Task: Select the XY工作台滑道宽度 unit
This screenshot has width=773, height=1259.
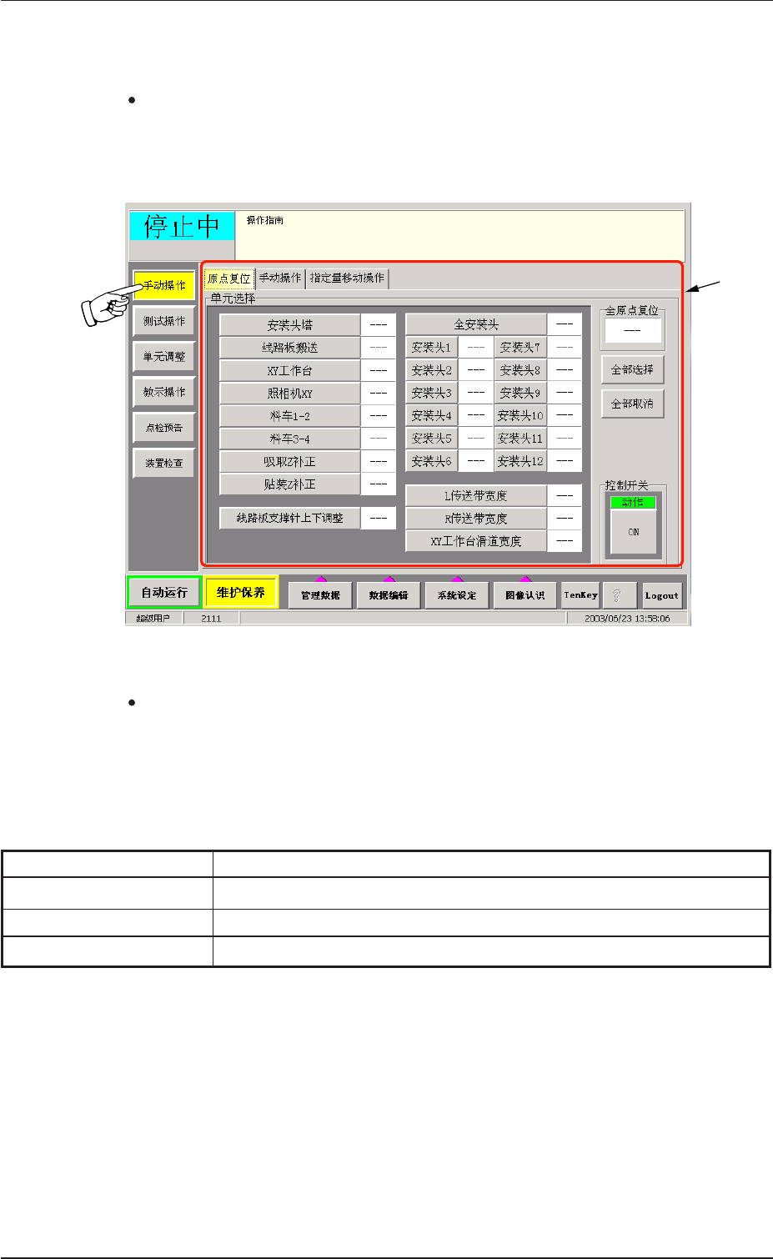Action: click(476, 541)
